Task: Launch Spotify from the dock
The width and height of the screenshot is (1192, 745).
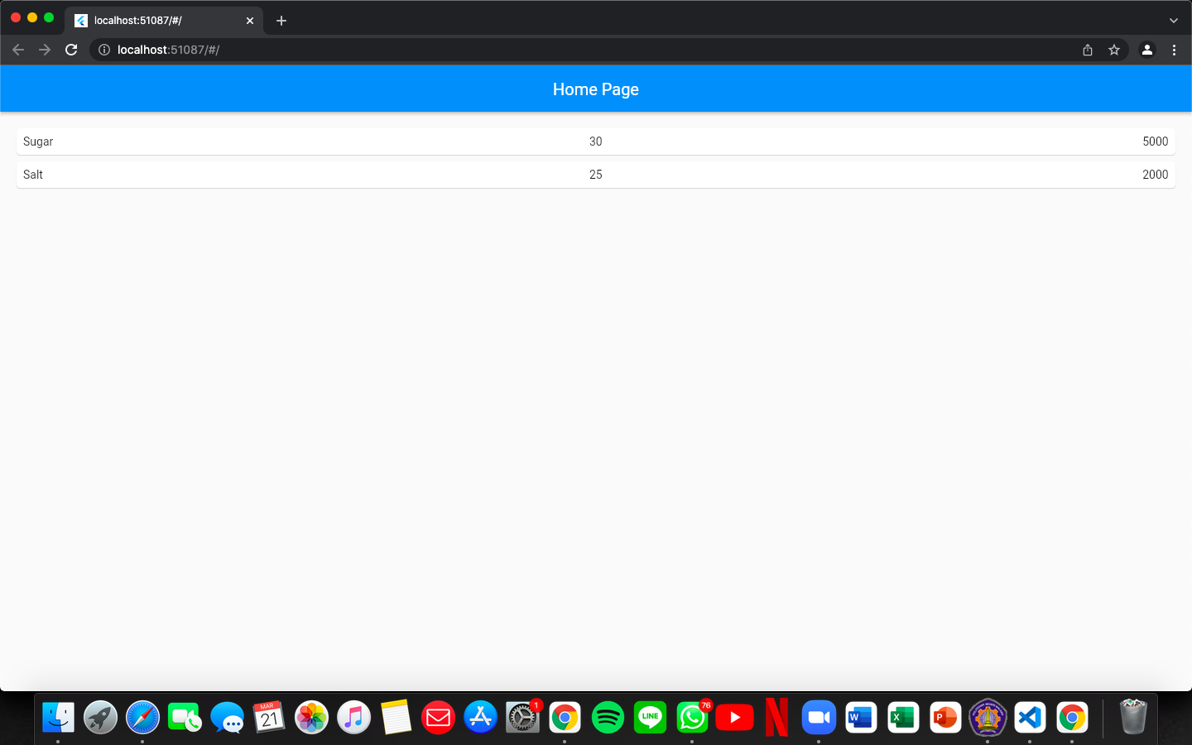Action: click(x=608, y=717)
